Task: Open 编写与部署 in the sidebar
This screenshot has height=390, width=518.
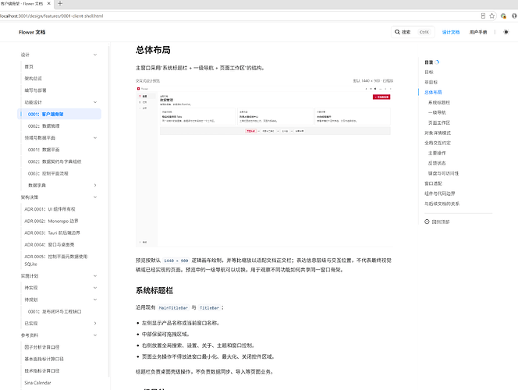Action: click(x=35, y=90)
